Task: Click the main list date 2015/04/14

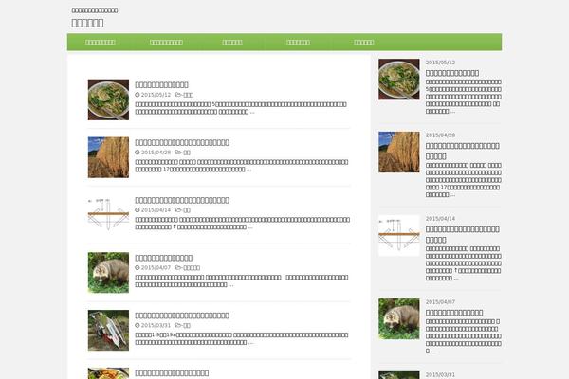Action: (156, 210)
